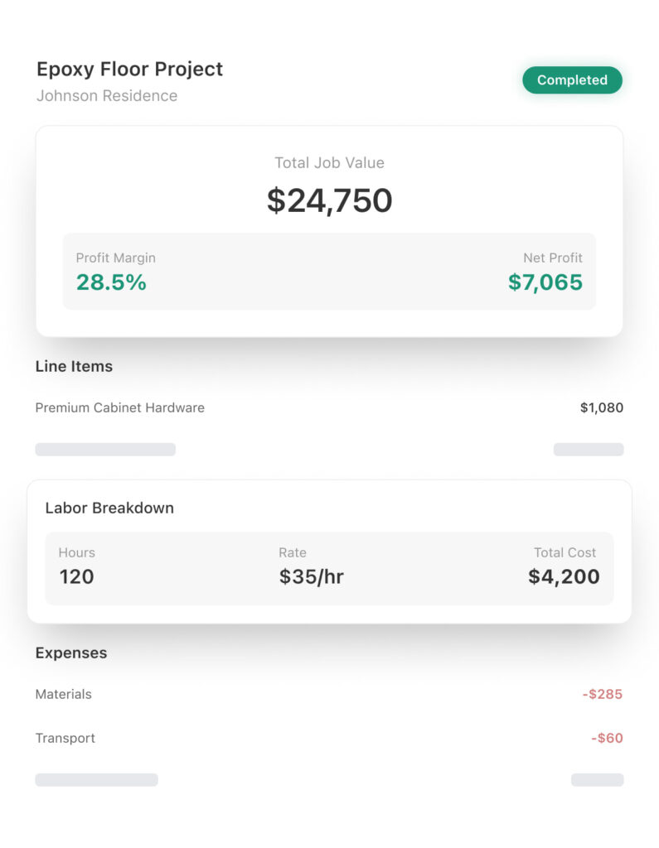The width and height of the screenshot is (659, 848).
Task: Click the Epoxy Floor Project title
Action: [129, 69]
